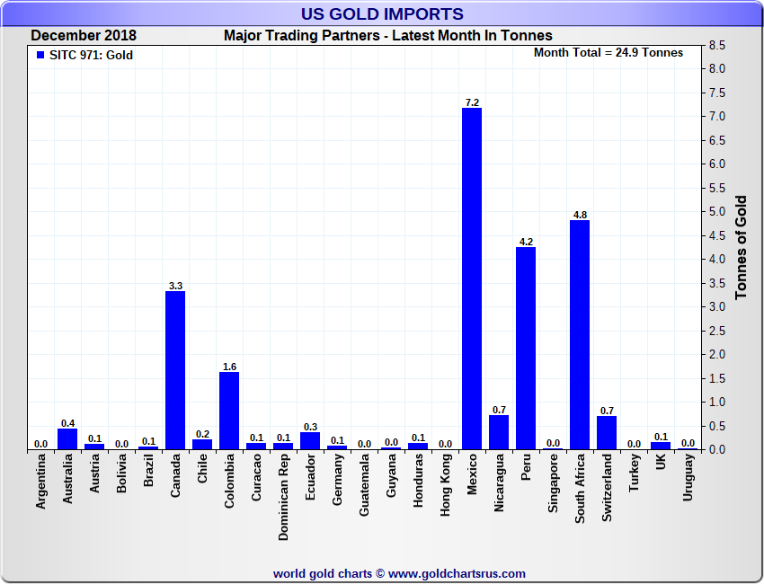Click the 7.2 value label above Mexico
This screenshot has width=764, height=584.
click(472, 102)
